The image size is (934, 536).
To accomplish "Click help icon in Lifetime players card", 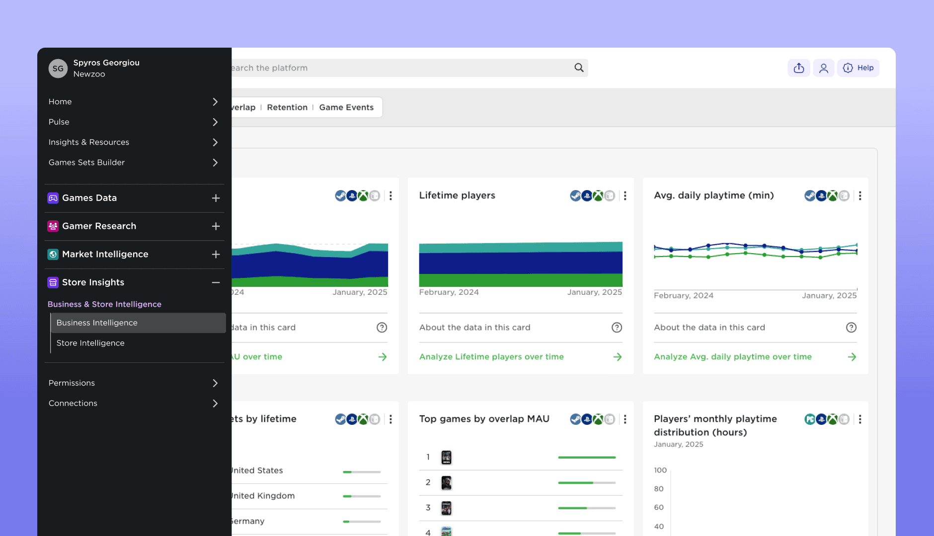I will click(x=617, y=328).
